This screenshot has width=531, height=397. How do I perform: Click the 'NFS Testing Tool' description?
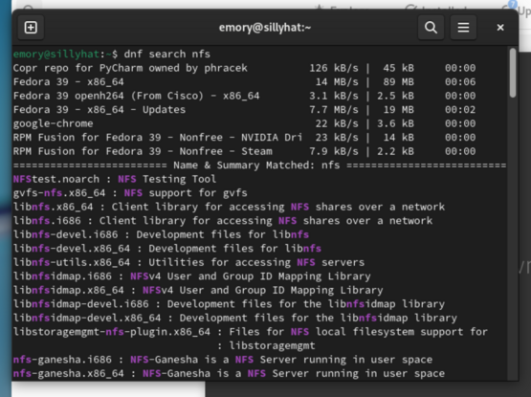(x=166, y=179)
